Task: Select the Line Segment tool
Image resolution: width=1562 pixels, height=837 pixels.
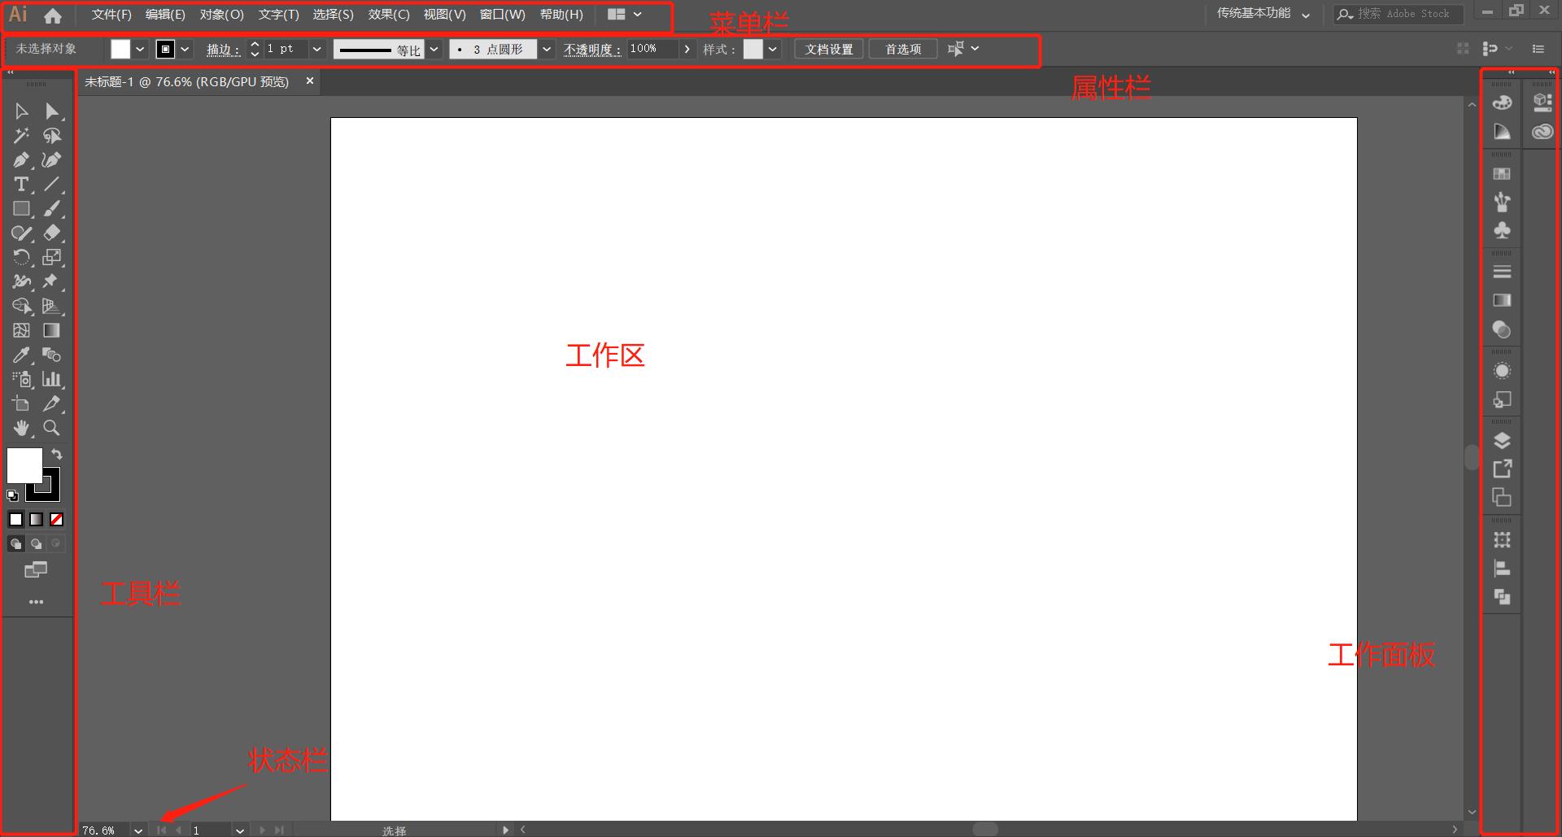Action: pos(52,185)
